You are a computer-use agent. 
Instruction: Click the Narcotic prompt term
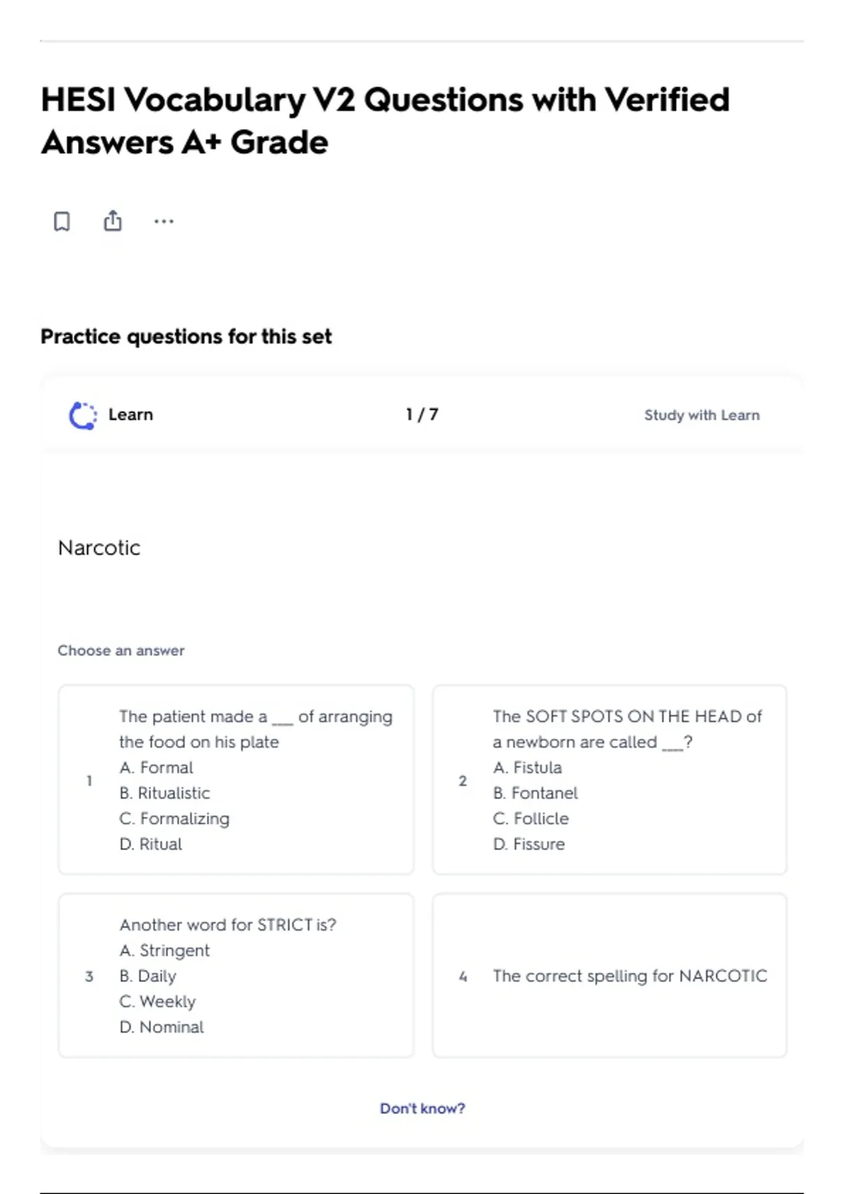click(99, 548)
